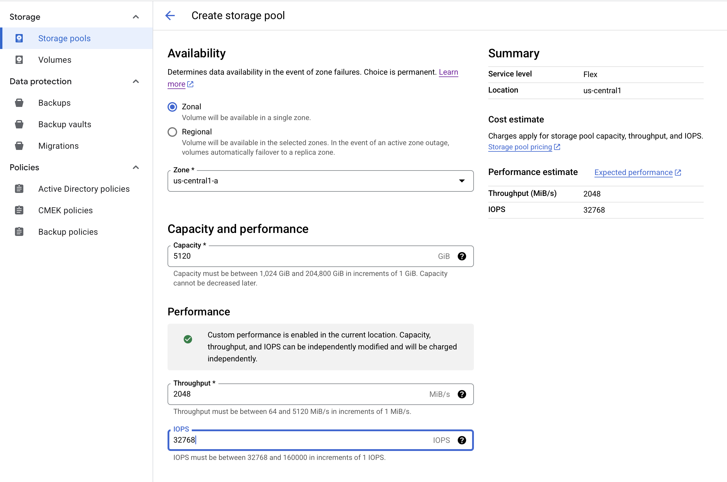Go to Active Directory policies
Image resolution: width=727 pixels, height=482 pixels.
point(84,189)
